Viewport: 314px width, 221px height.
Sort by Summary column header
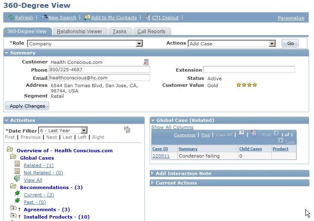(x=188, y=149)
